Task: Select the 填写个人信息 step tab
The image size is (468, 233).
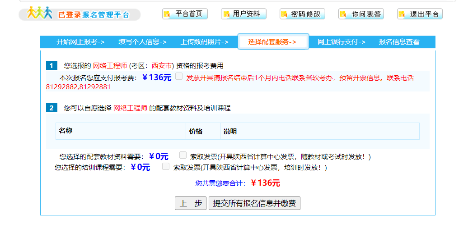Action: point(142,42)
